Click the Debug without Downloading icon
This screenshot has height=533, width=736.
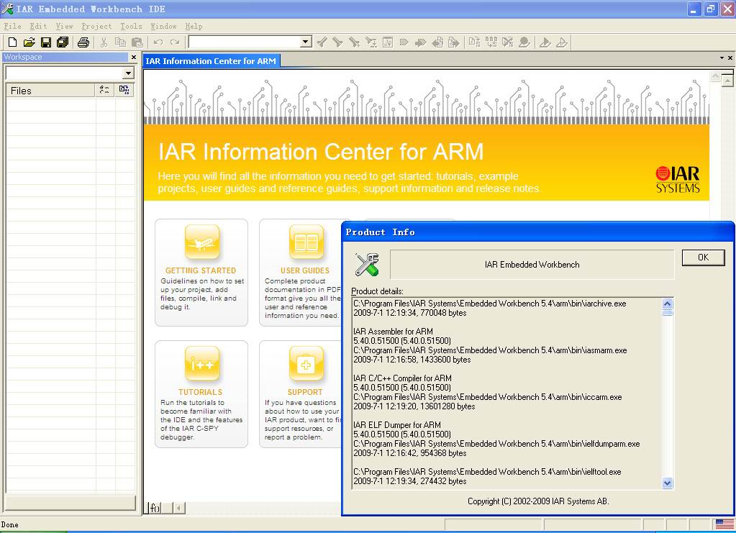[x=562, y=42]
